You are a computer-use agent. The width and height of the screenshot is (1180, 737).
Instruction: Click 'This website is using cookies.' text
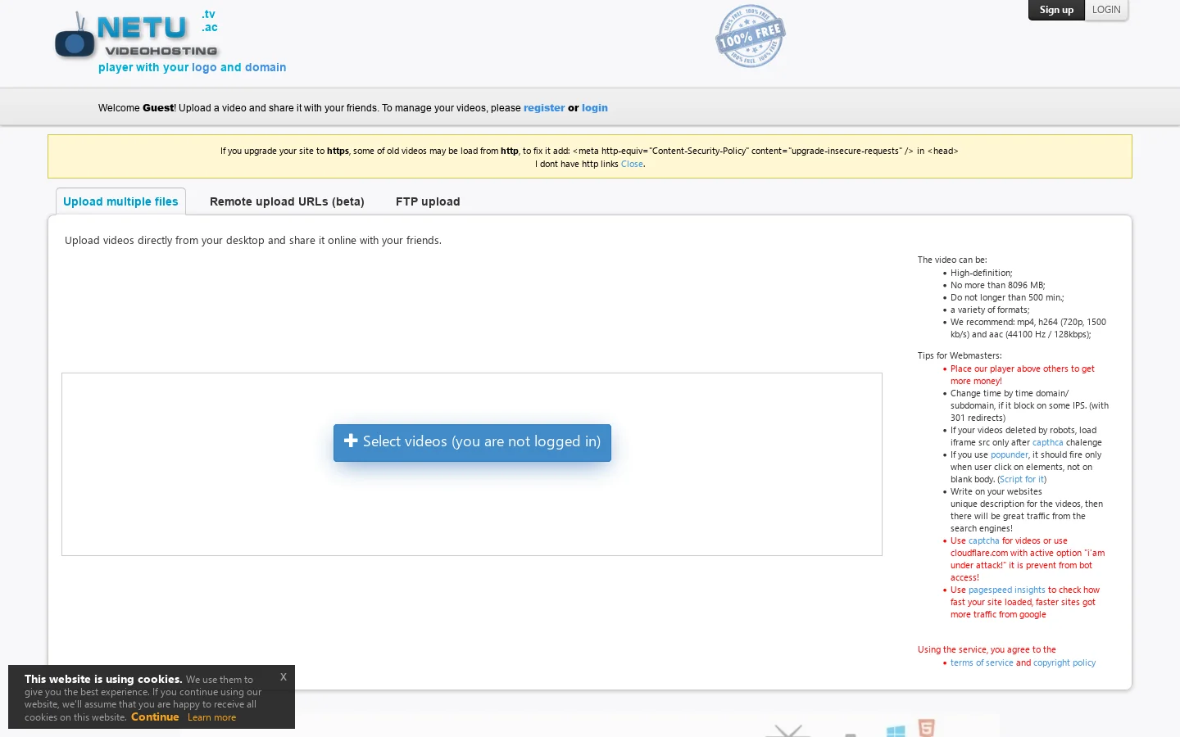(103, 679)
